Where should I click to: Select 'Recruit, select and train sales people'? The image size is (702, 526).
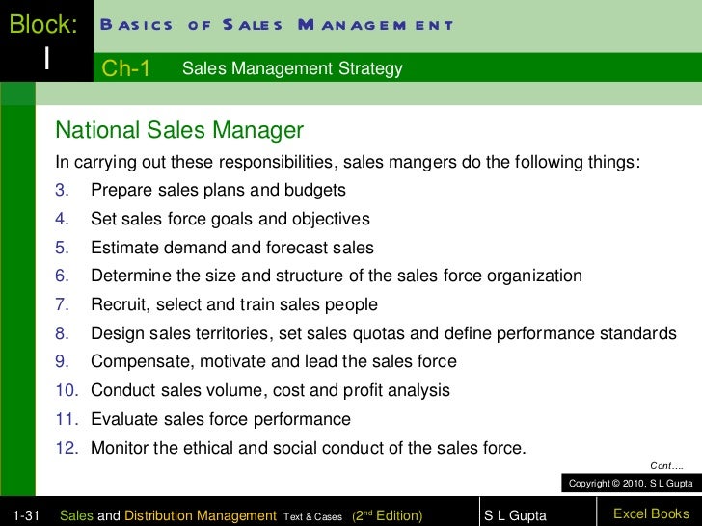click(233, 305)
